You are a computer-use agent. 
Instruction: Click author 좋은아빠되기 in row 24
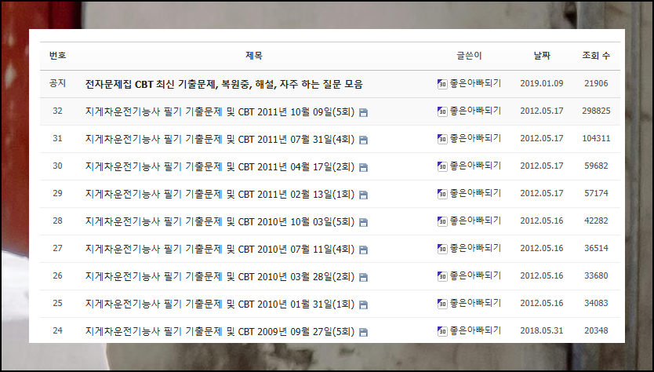click(x=475, y=330)
